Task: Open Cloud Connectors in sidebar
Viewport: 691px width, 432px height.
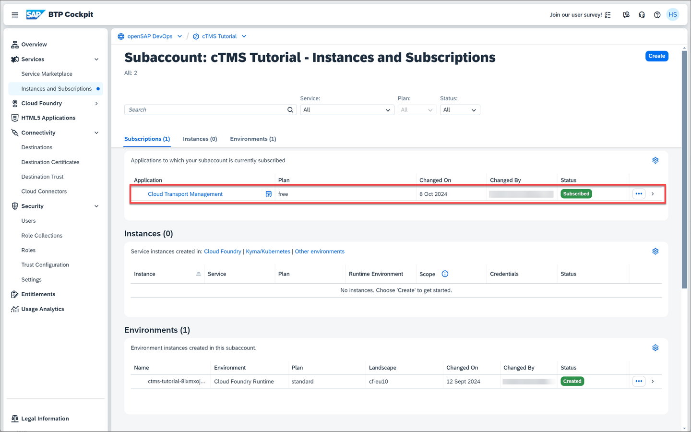Action: point(44,192)
